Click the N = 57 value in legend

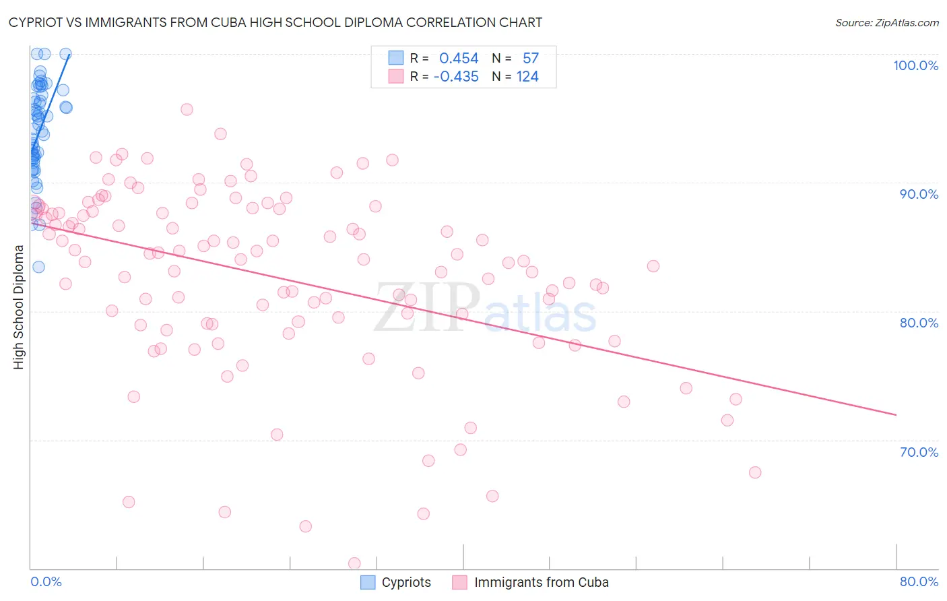click(x=515, y=58)
